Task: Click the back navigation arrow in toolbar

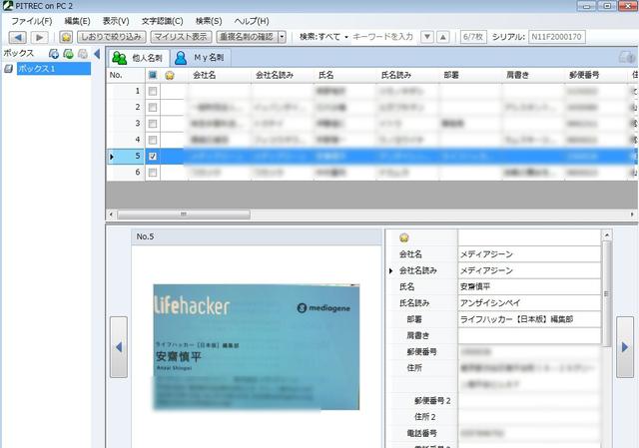Action: point(18,37)
